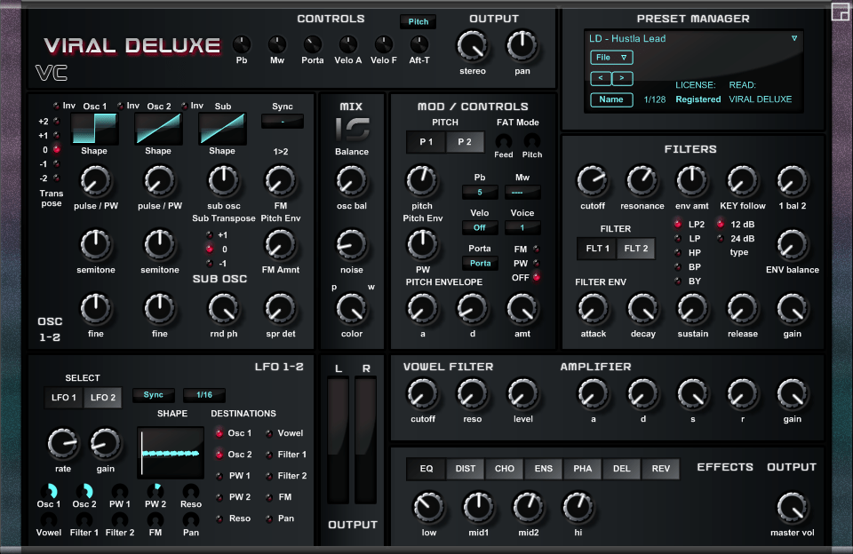Click the previous preset arrow button
Image resolution: width=853 pixels, height=554 pixels.
pos(601,78)
